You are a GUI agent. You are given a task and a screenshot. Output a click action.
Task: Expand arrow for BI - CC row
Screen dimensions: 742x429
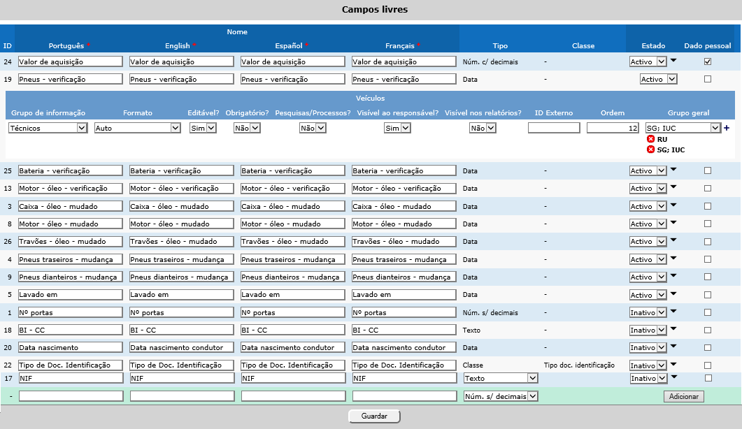pyautogui.click(x=674, y=328)
